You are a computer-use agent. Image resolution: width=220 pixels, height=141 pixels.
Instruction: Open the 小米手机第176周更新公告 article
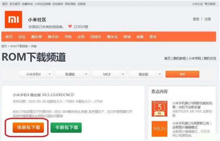(x=192, y=125)
